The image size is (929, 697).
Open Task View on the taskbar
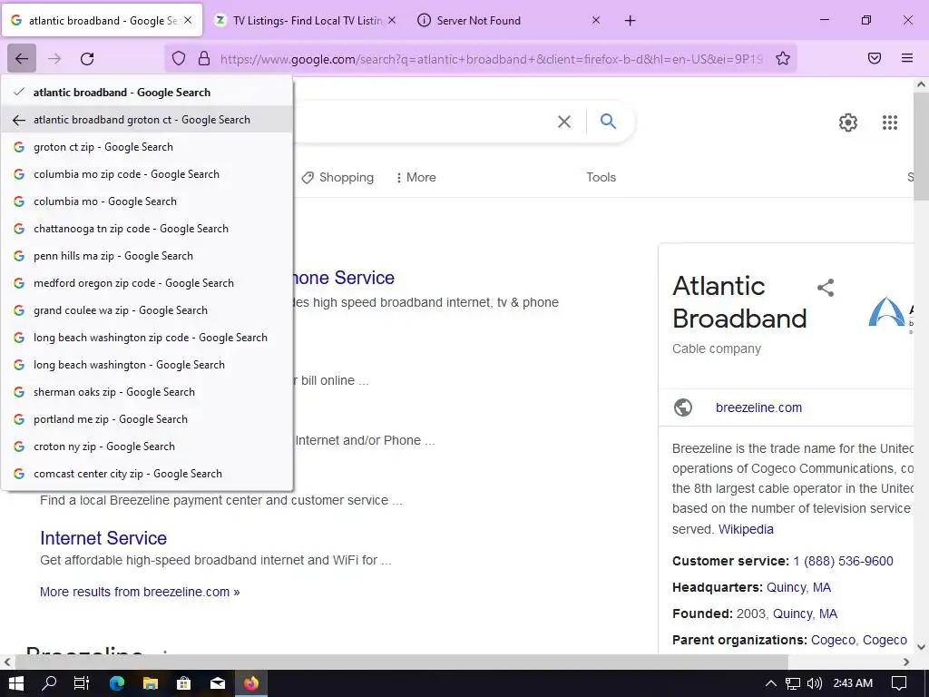pyautogui.click(x=82, y=683)
